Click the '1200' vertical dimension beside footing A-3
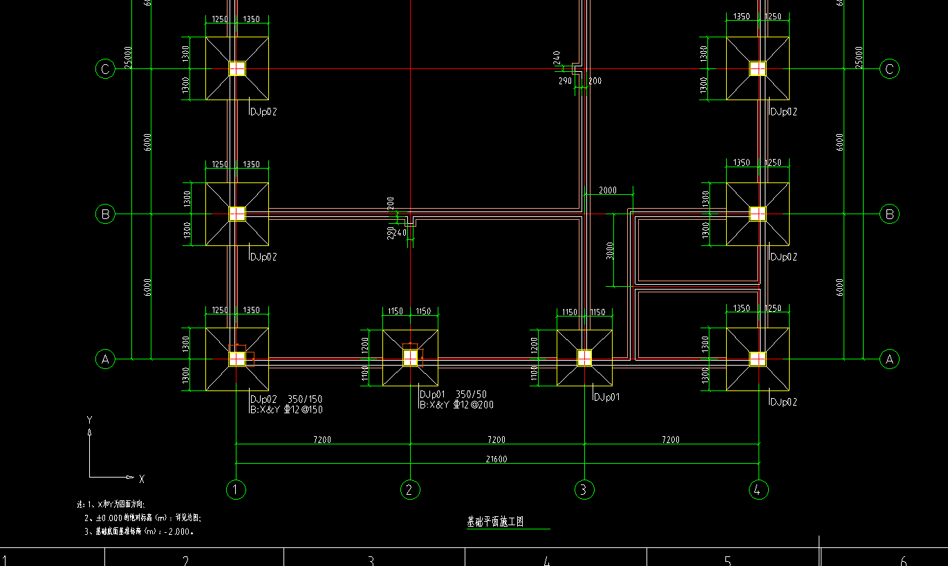948x566 pixels. click(534, 343)
